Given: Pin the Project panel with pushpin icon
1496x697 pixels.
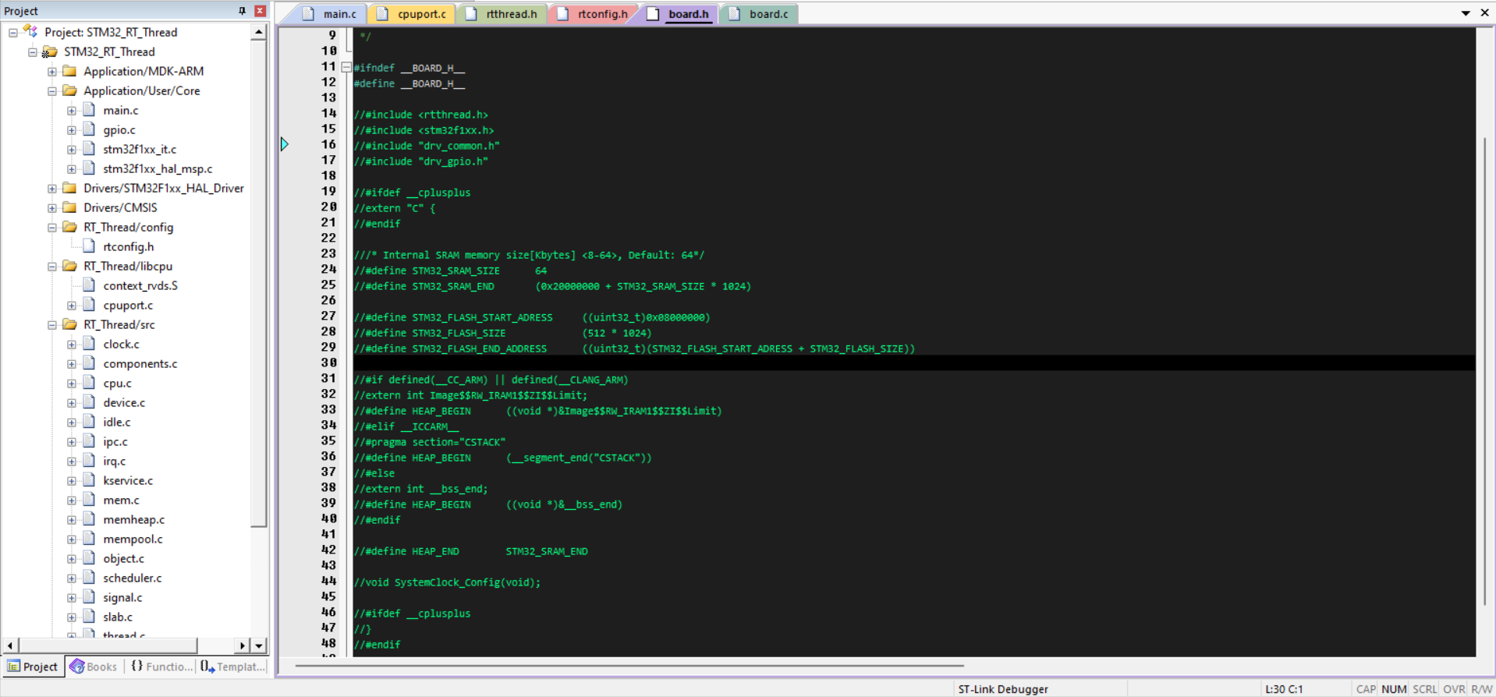Looking at the screenshot, I should coord(242,11).
